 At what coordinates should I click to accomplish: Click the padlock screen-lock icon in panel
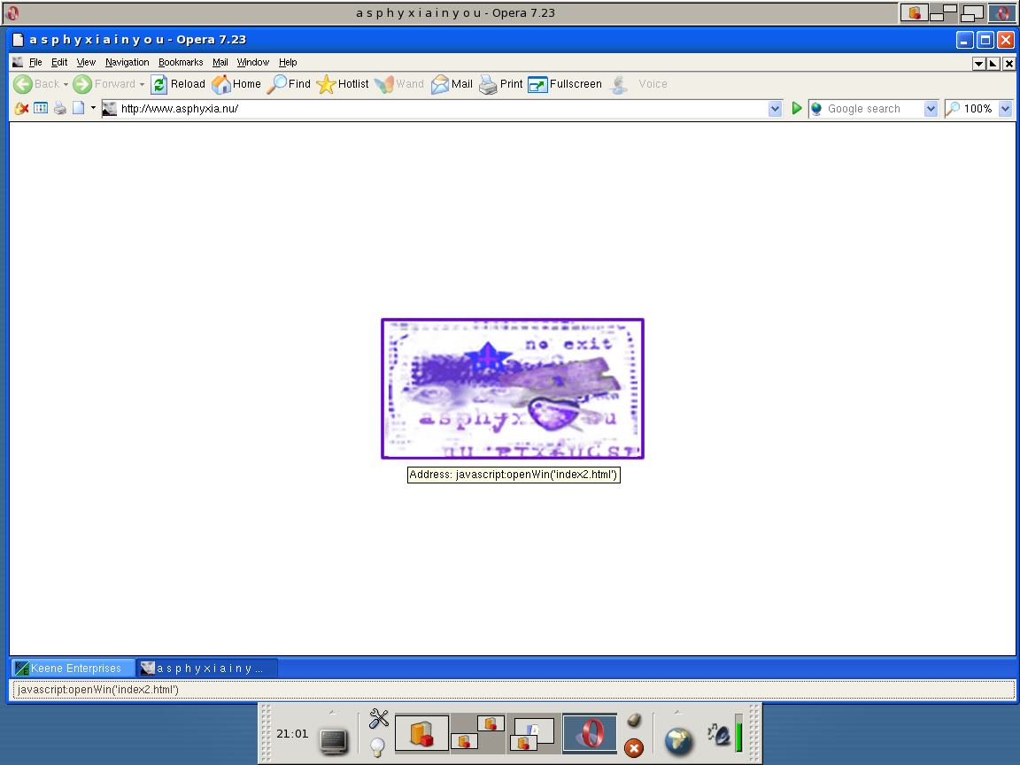634,720
